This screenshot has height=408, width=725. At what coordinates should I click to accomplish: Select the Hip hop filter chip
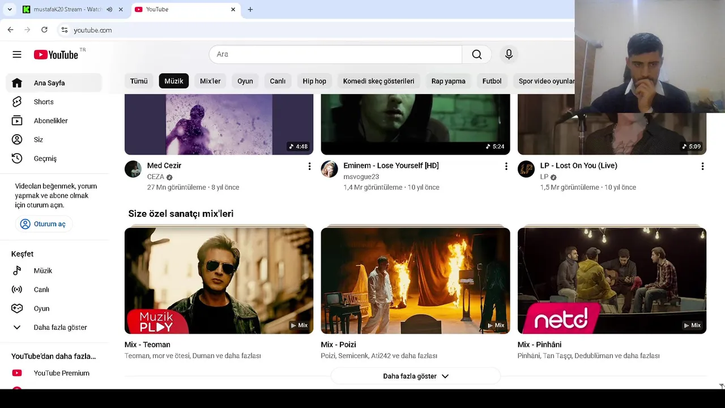pyautogui.click(x=314, y=81)
